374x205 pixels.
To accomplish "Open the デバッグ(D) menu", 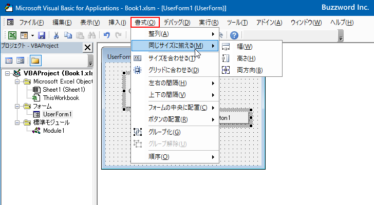I will pos(177,23).
